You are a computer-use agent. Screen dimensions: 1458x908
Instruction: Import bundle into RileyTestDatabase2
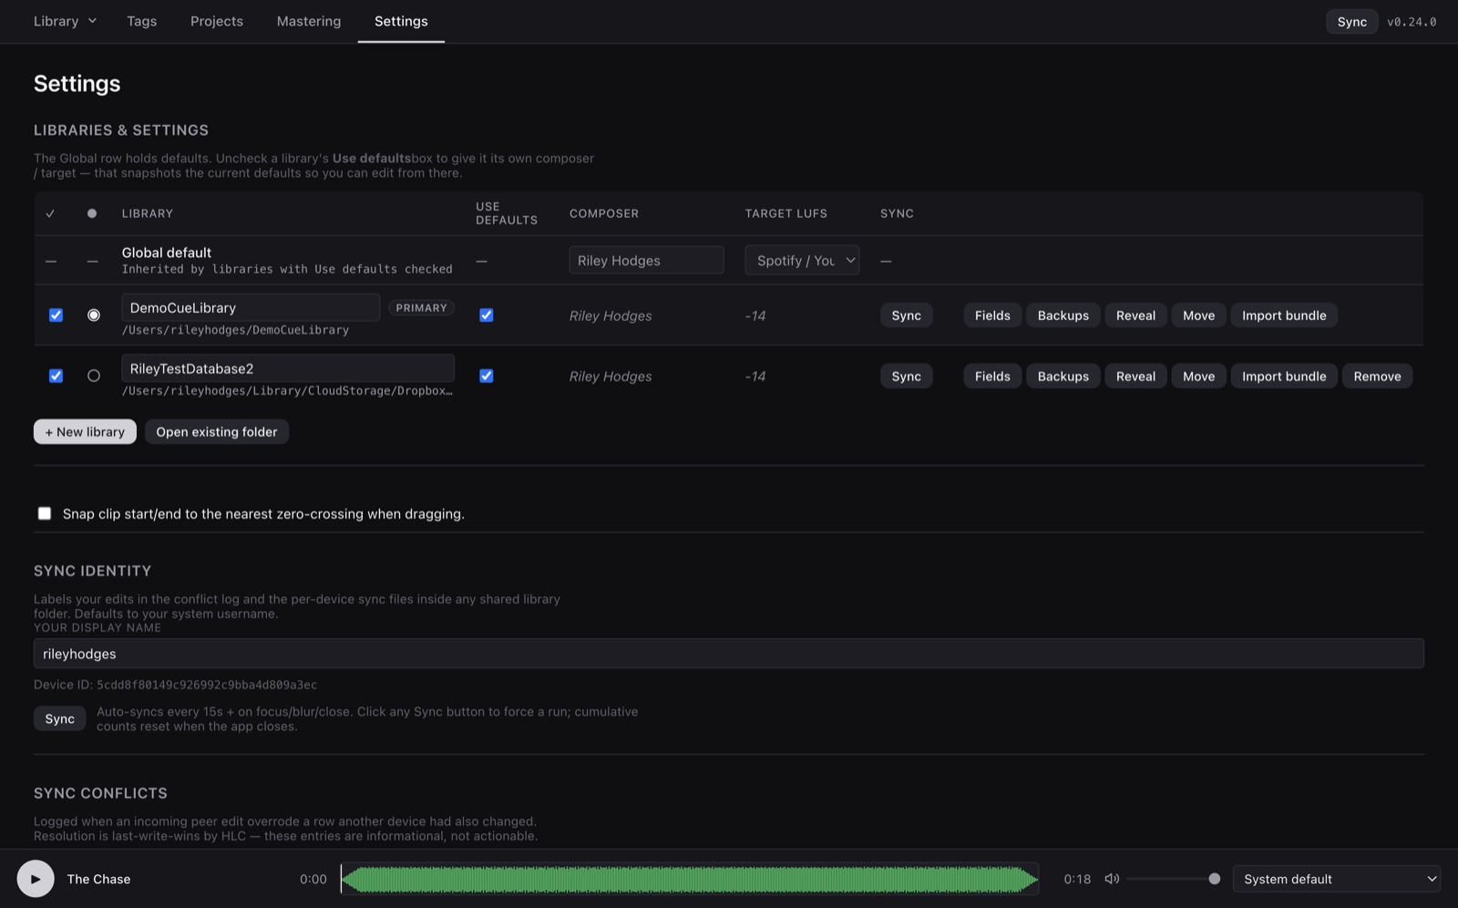tap(1284, 377)
